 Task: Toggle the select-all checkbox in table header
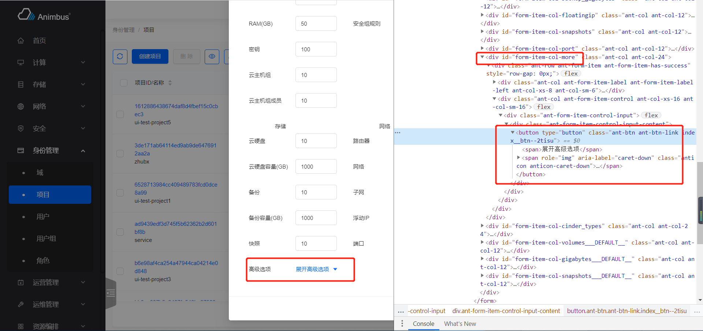[124, 83]
